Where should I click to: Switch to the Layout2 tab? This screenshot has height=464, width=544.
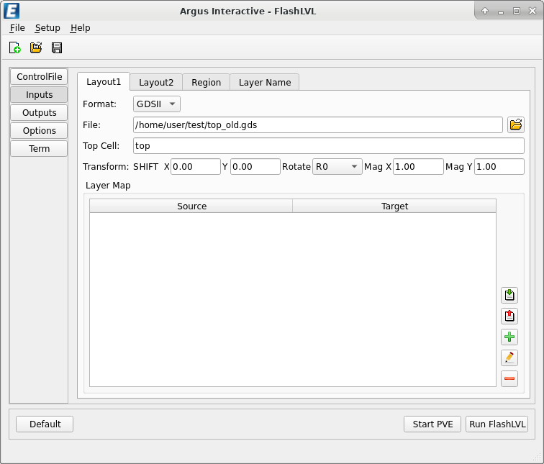click(156, 83)
